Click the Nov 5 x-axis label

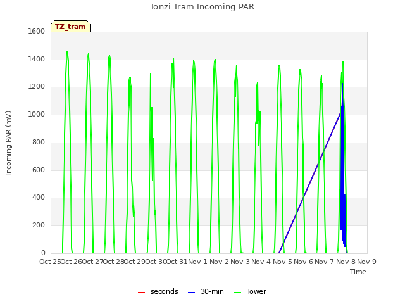(x=282, y=262)
